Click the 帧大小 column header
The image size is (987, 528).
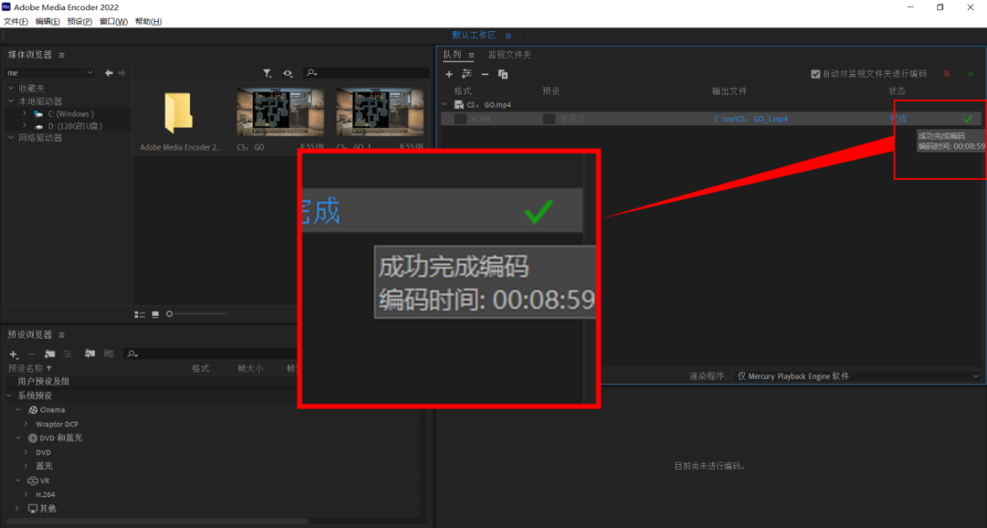[x=249, y=368]
